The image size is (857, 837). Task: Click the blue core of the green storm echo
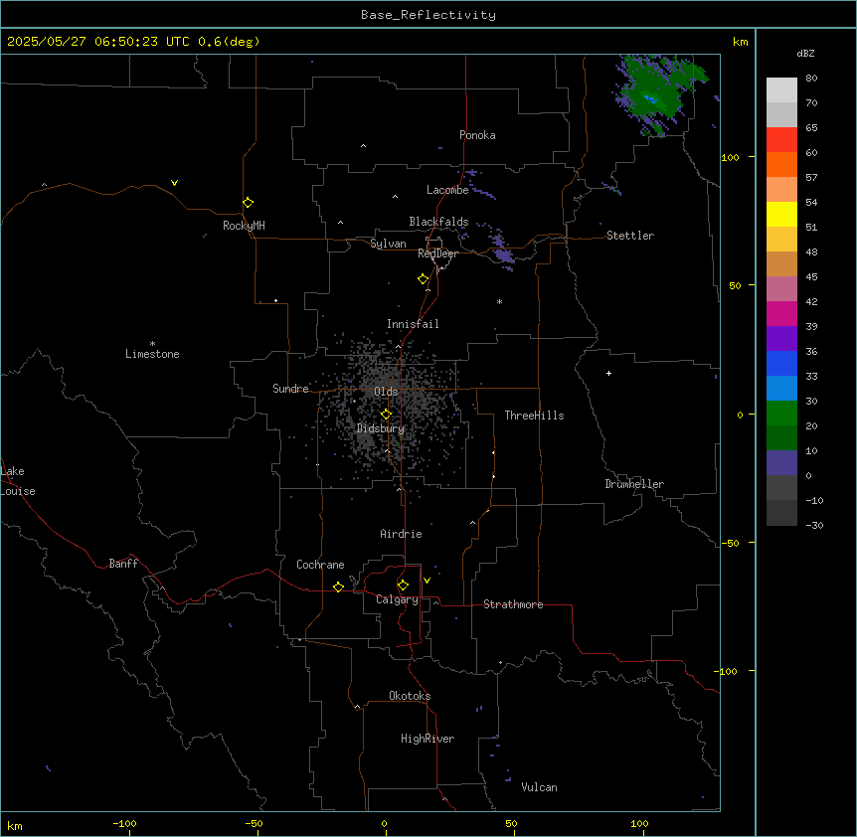click(x=650, y=98)
